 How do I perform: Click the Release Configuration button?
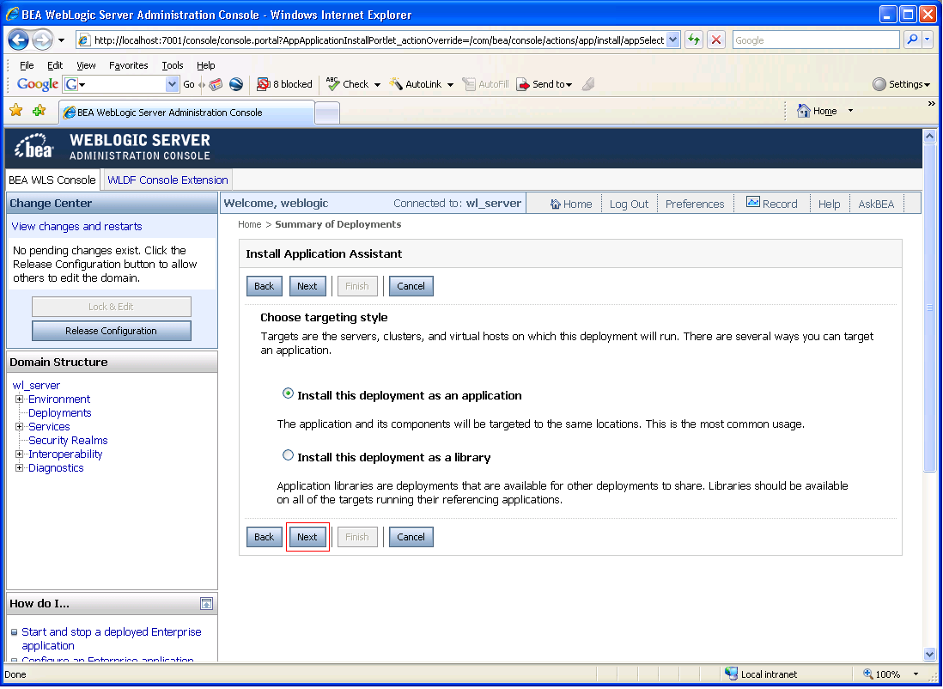[x=112, y=331]
